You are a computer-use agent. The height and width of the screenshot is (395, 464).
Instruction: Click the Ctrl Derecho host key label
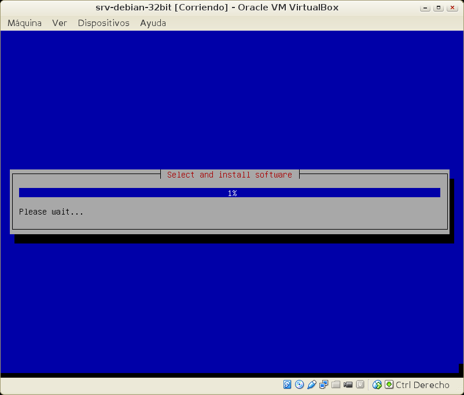(422, 385)
